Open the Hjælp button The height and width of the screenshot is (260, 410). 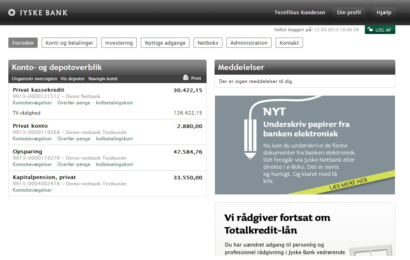pyautogui.click(x=384, y=13)
